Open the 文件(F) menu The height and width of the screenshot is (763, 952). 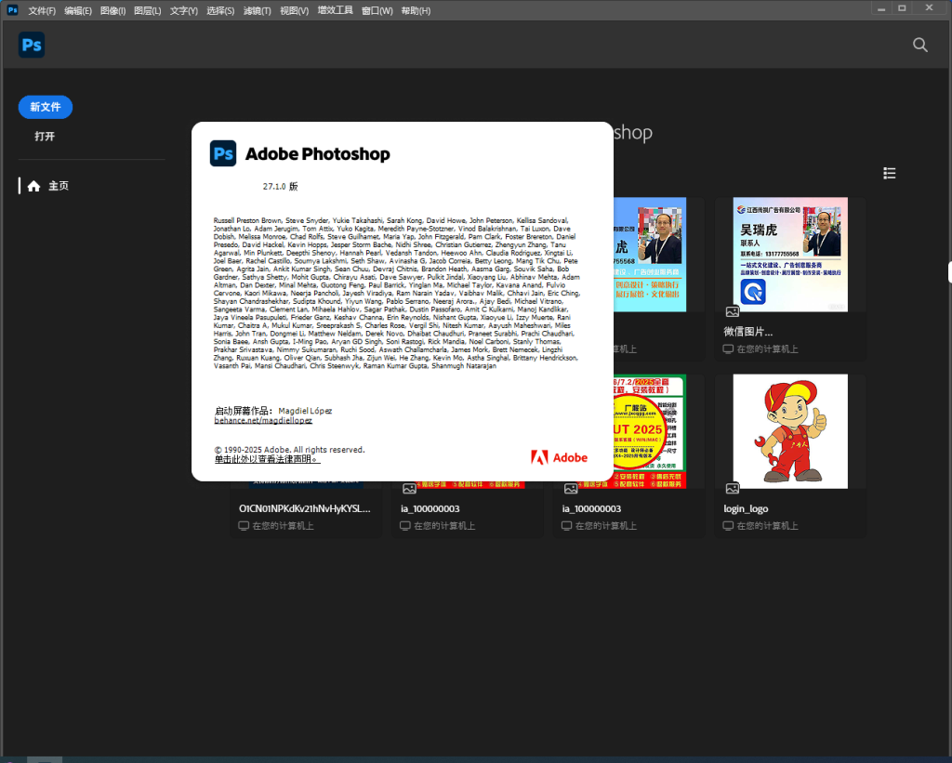click(x=42, y=11)
